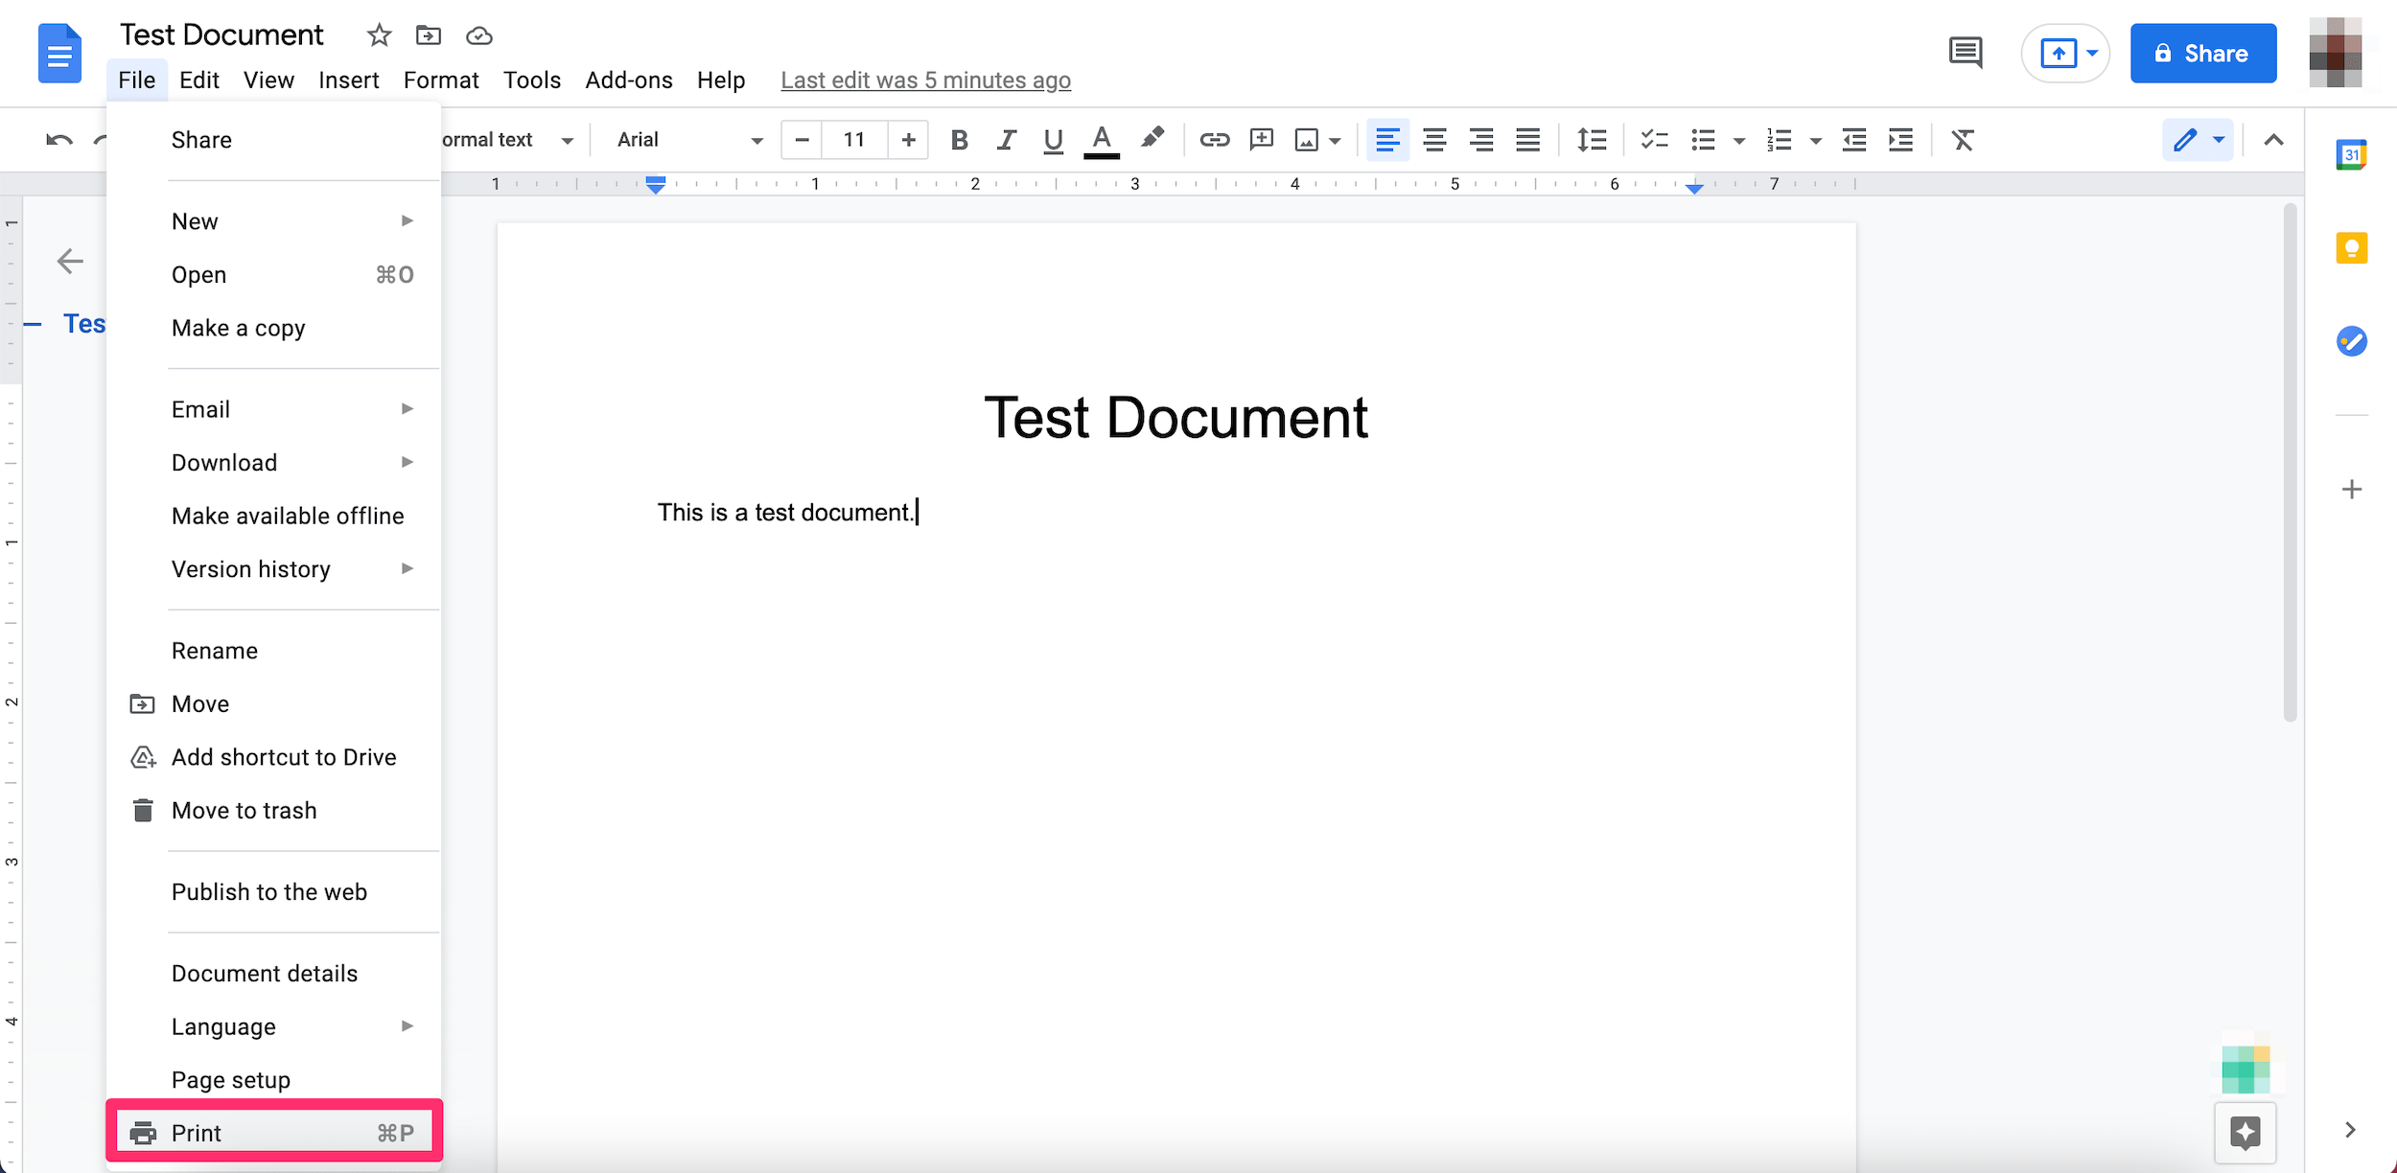Click the blue Share button
Screen dimensions: 2397x1173
coord(2202,54)
